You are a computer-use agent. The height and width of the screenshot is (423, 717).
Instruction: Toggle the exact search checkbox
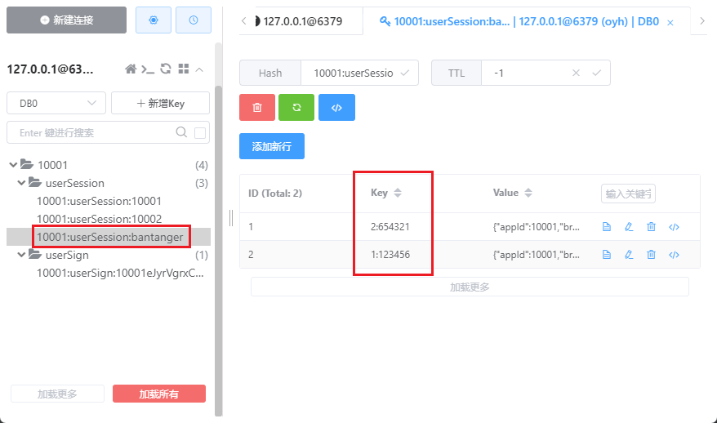200,133
